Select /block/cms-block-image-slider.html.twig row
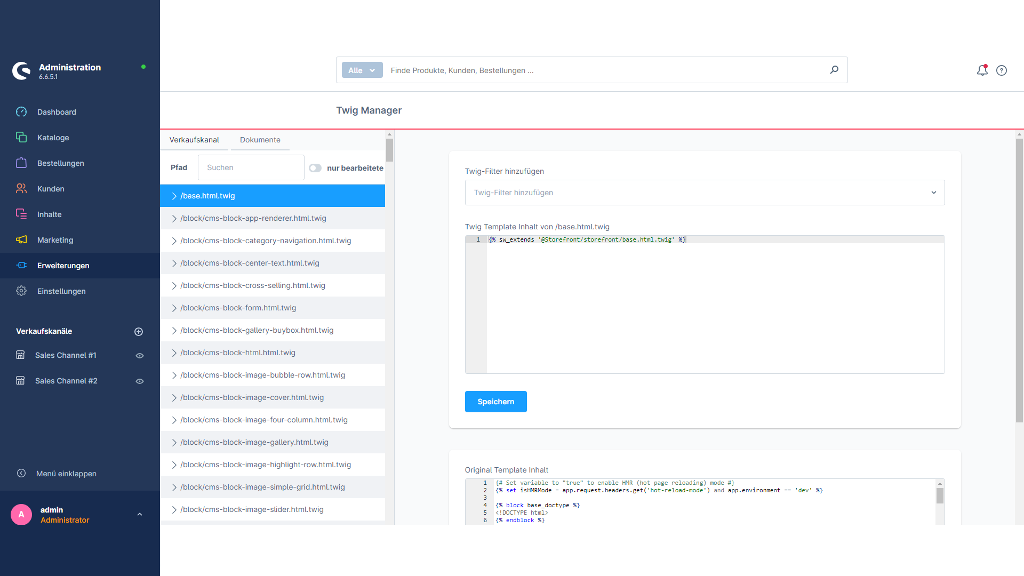The height and width of the screenshot is (576, 1024). point(273,509)
